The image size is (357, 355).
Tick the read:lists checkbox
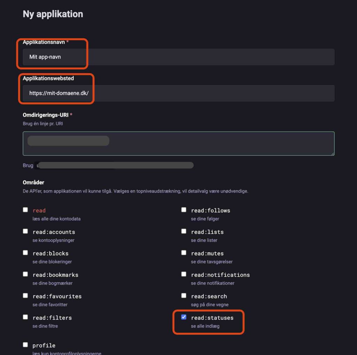pos(184,231)
